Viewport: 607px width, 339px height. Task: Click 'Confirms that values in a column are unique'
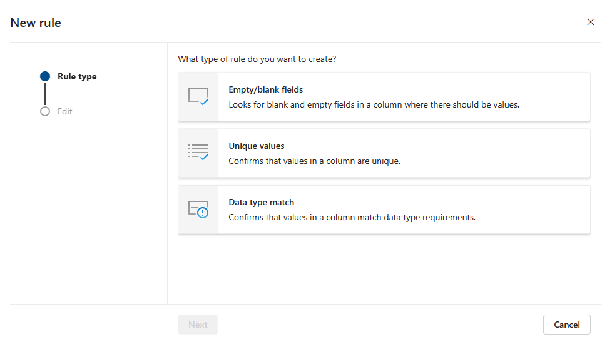(314, 161)
